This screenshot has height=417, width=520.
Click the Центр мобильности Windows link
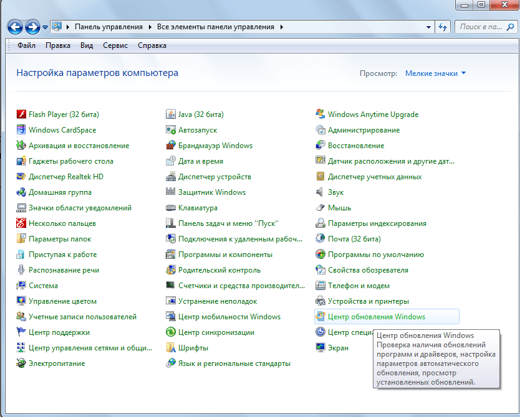229,317
